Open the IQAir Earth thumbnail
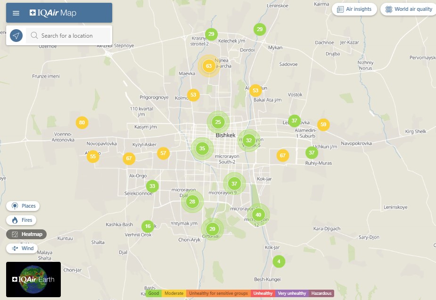Screen dimensions: 436x300 pos(33,279)
